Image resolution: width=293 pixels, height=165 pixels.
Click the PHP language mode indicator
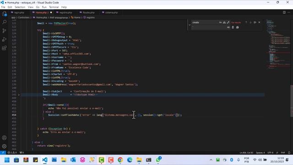pos(283,153)
